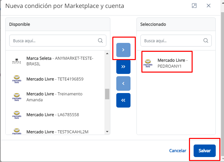This screenshot has width=224, height=162.
Task: Click the move selected left arrow button
Action: tap(123, 83)
